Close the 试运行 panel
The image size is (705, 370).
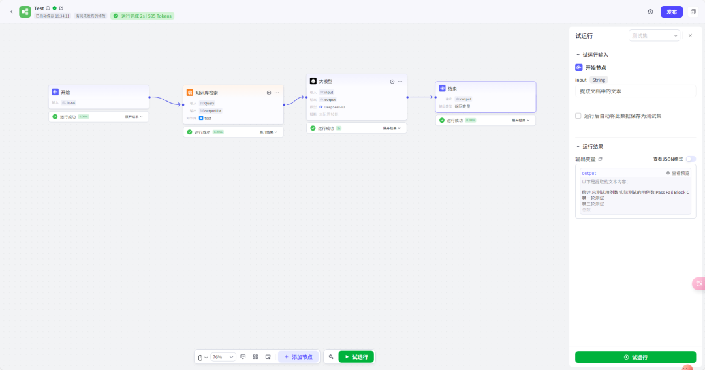(690, 35)
